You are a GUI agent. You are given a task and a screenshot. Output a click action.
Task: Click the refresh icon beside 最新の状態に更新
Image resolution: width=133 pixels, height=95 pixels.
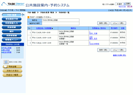coord(6,62)
